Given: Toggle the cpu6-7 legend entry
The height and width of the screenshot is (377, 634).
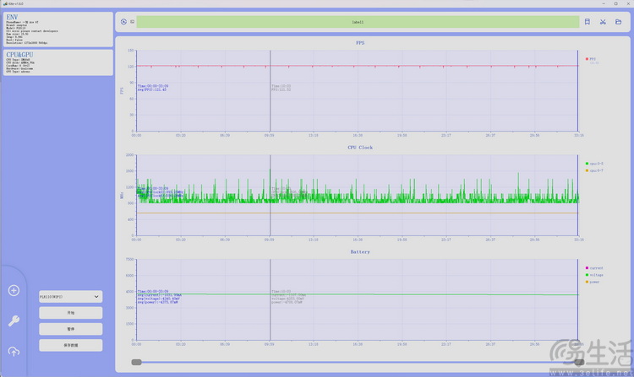Looking at the screenshot, I should click(593, 170).
